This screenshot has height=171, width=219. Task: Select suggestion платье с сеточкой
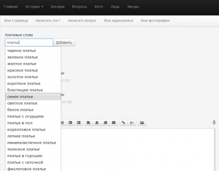[33, 162]
